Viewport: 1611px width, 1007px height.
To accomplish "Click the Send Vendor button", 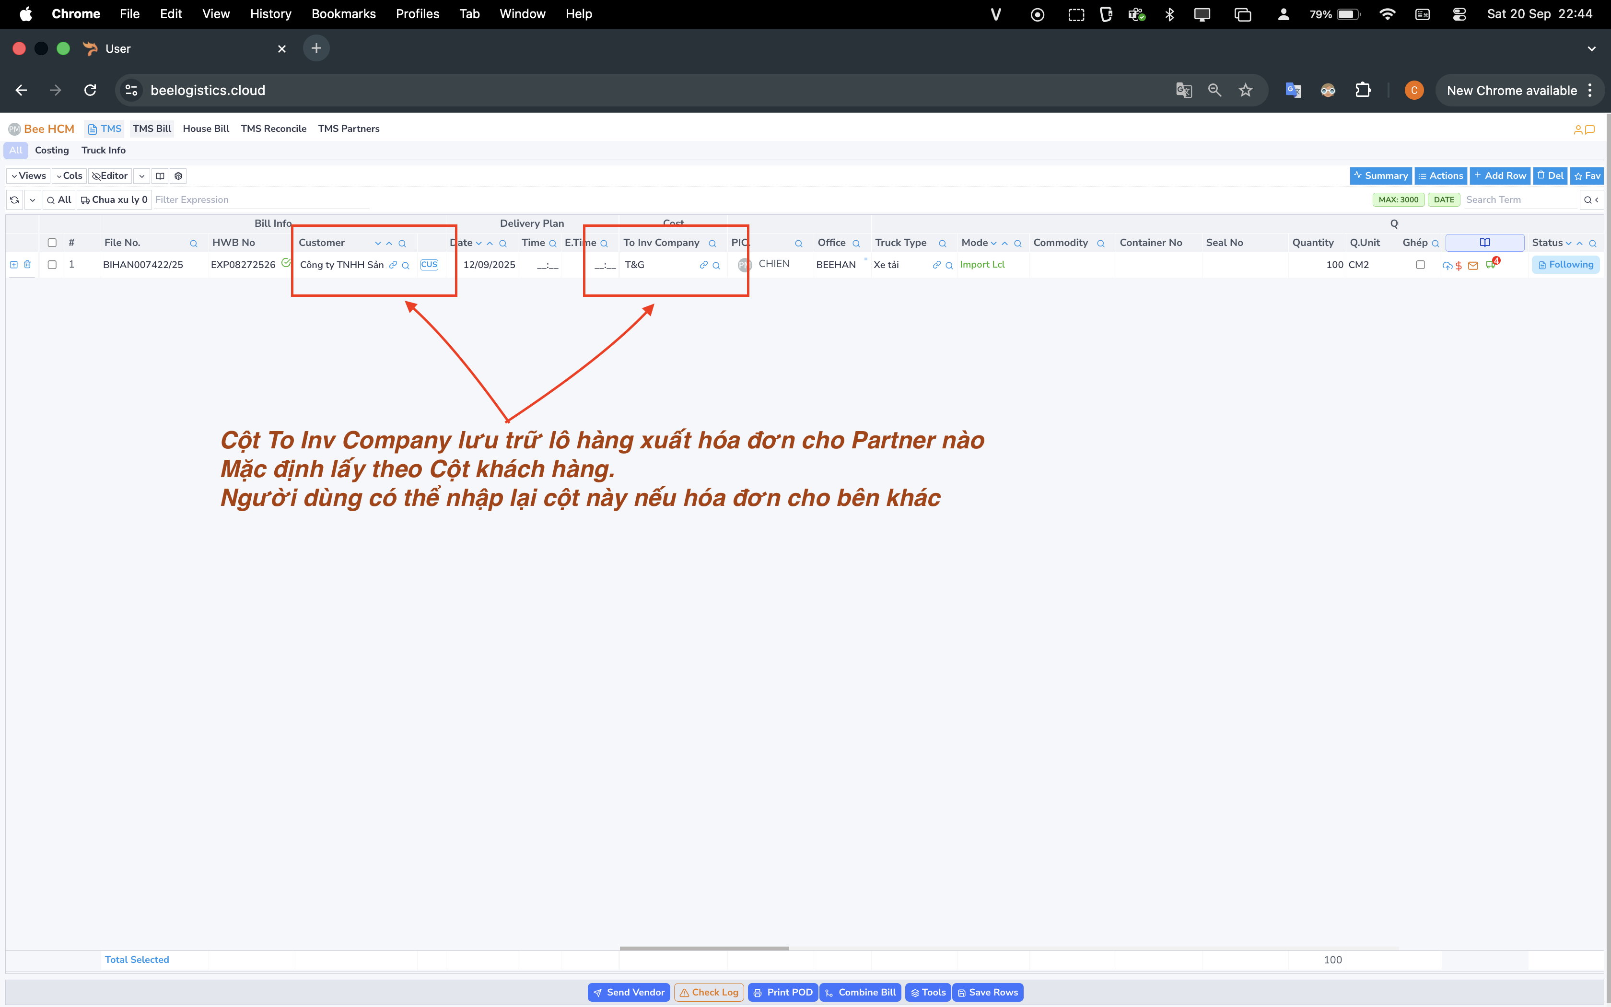I will (x=629, y=992).
